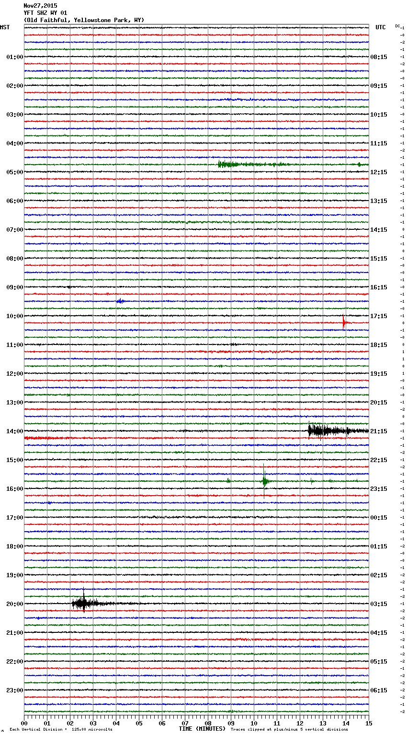This screenshot has width=407, height=736.
Task: Click the date label "Nov27,2015"
Action: pos(40,6)
